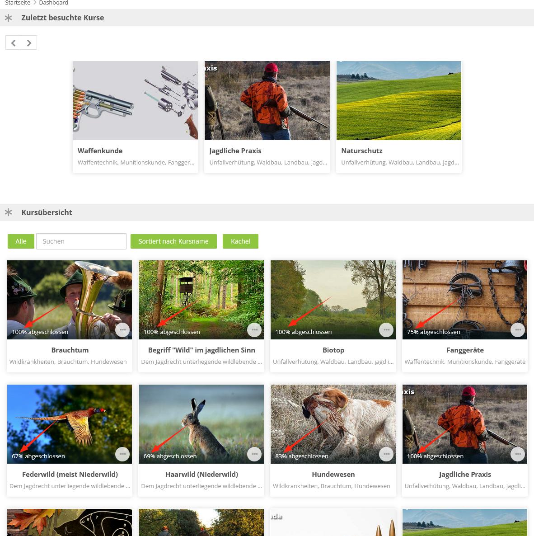This screenshot has height=536, width=534.
Task: Open the three-dot menu on Haarwild card
Action: pos(254,454)
